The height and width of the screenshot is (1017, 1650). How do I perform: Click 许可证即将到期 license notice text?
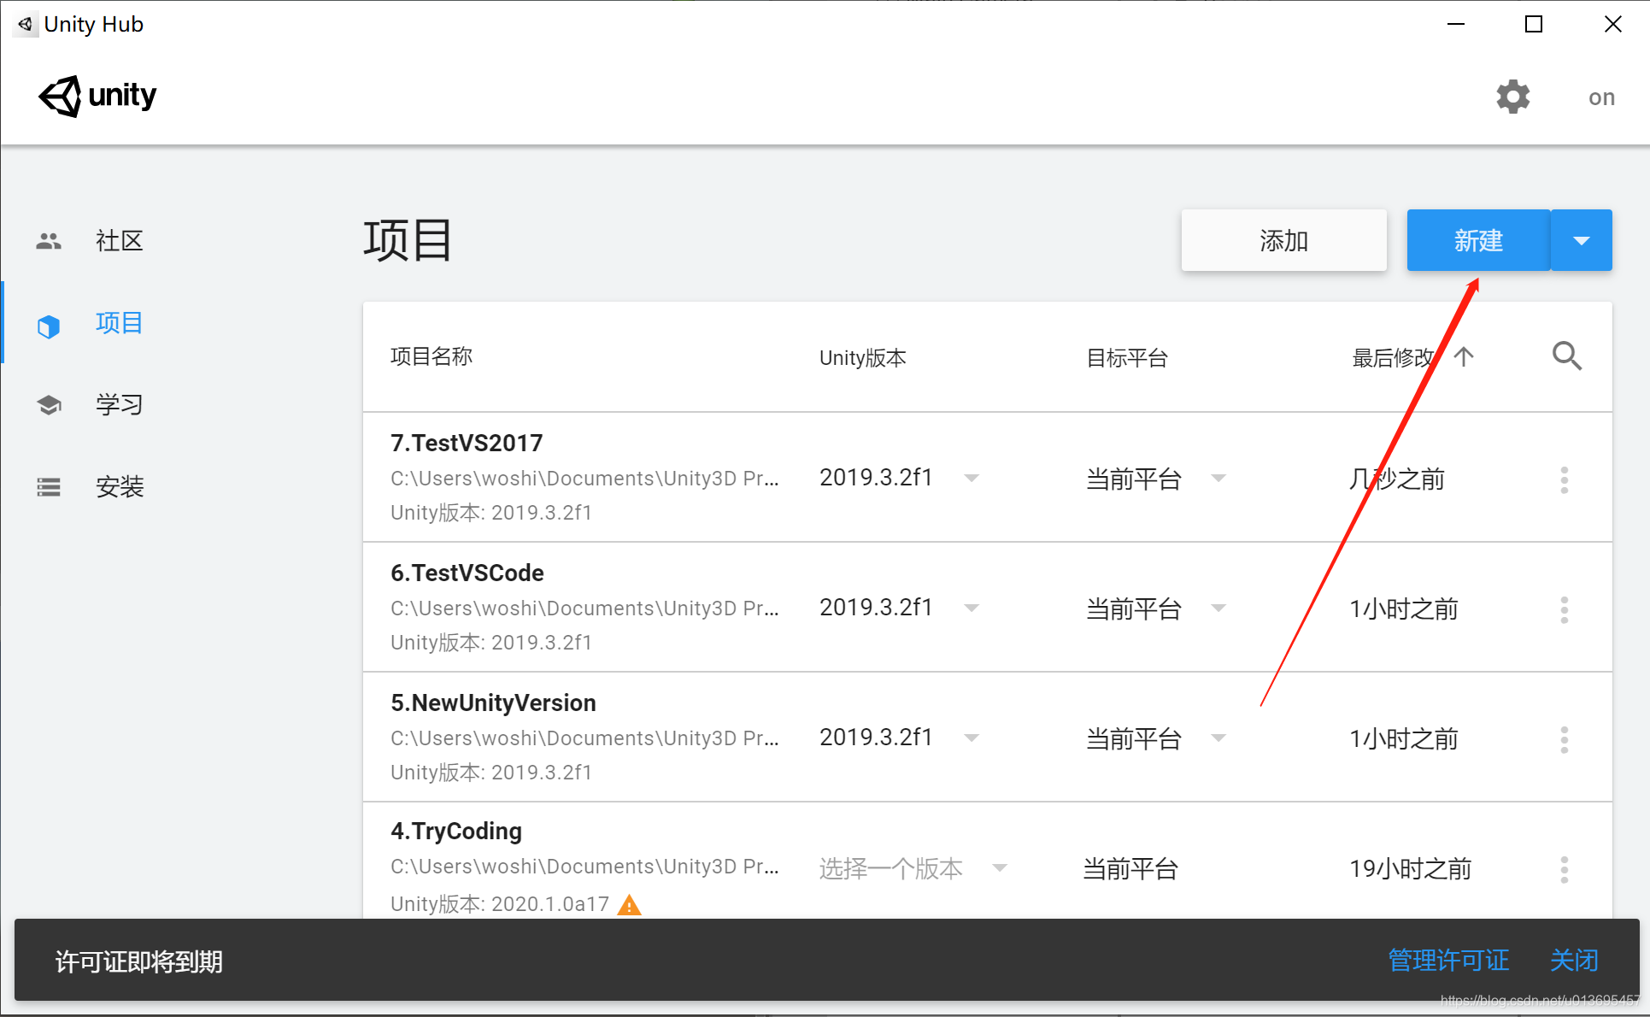point(139,961)
